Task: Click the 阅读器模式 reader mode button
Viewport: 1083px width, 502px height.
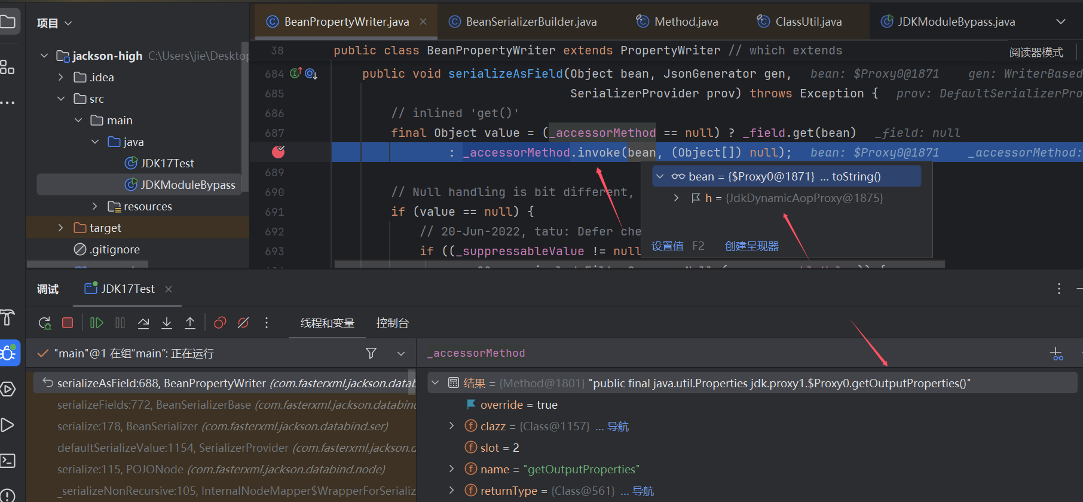Action: pos(1036,53)
